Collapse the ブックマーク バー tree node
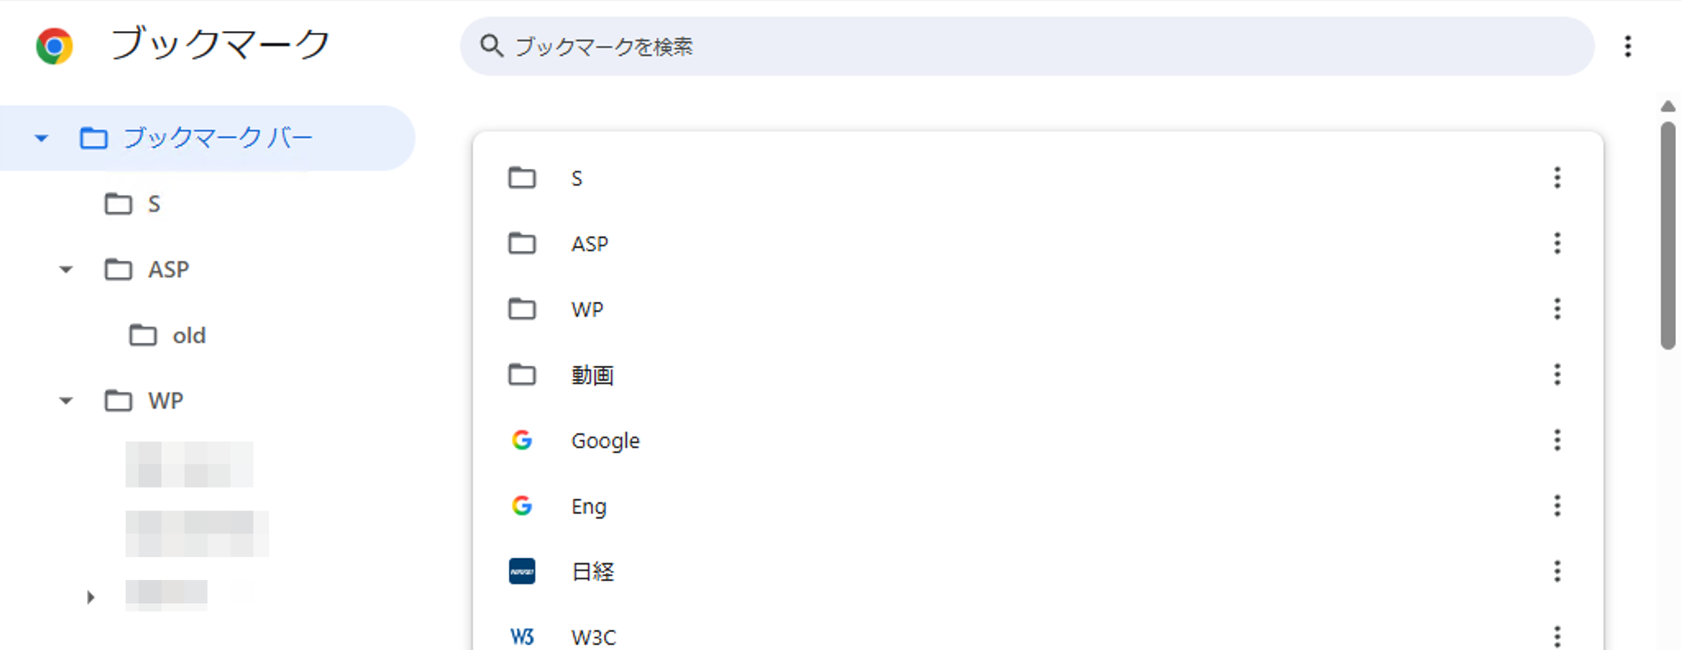Image resolution: width=1681 pixels, height=650 pixels. click(41, 138)
